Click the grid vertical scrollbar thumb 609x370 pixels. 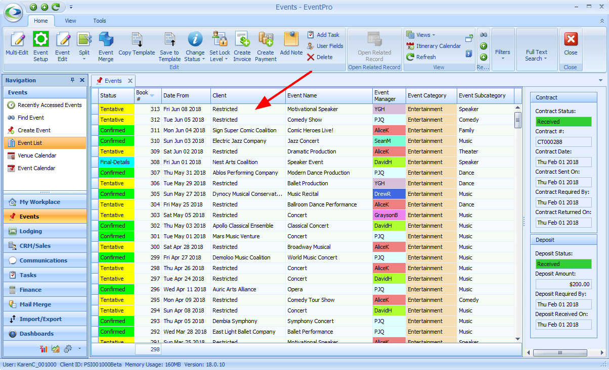pos(517,121)
